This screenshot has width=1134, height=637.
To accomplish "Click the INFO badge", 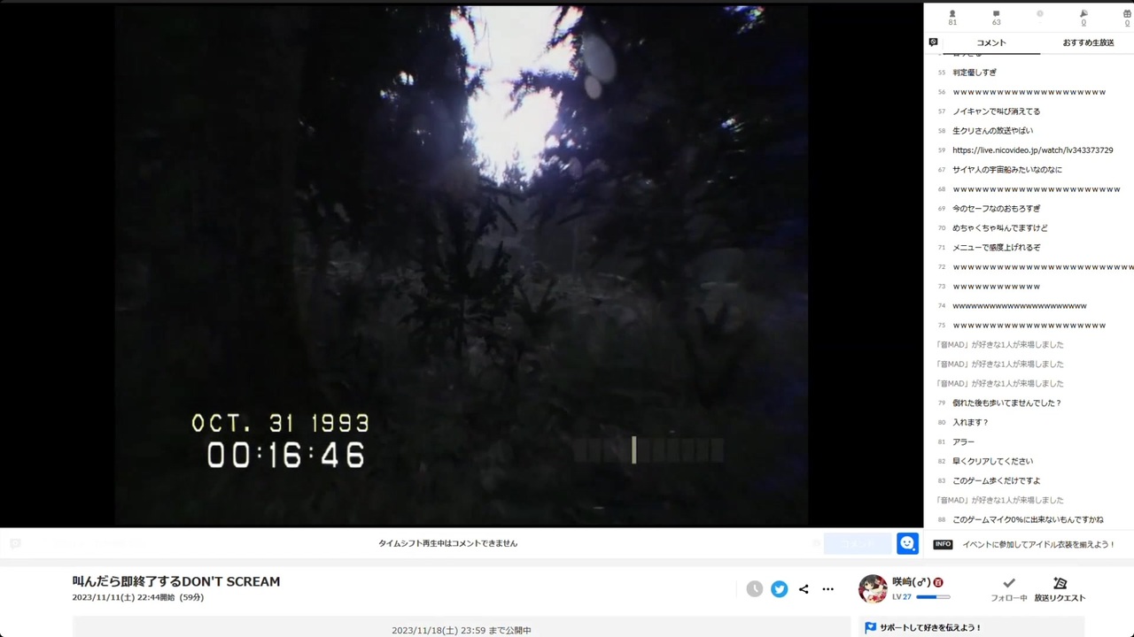I will (x=943, y=544).
